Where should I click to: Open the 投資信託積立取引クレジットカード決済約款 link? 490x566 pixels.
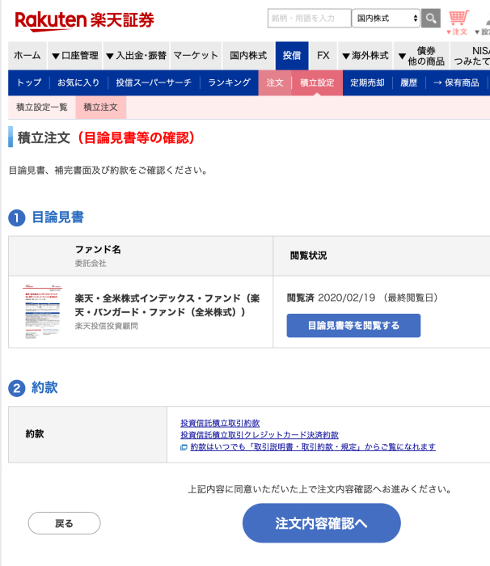pyautogui.click(x=260, y=435)
